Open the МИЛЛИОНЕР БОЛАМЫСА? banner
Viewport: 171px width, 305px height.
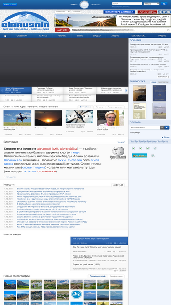pos(119,12)
